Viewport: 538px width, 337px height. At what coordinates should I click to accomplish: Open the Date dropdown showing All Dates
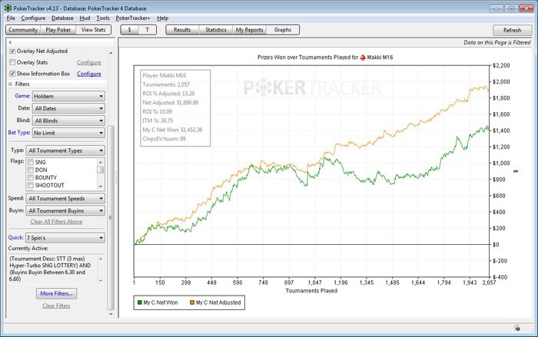[x=68, y=108]
